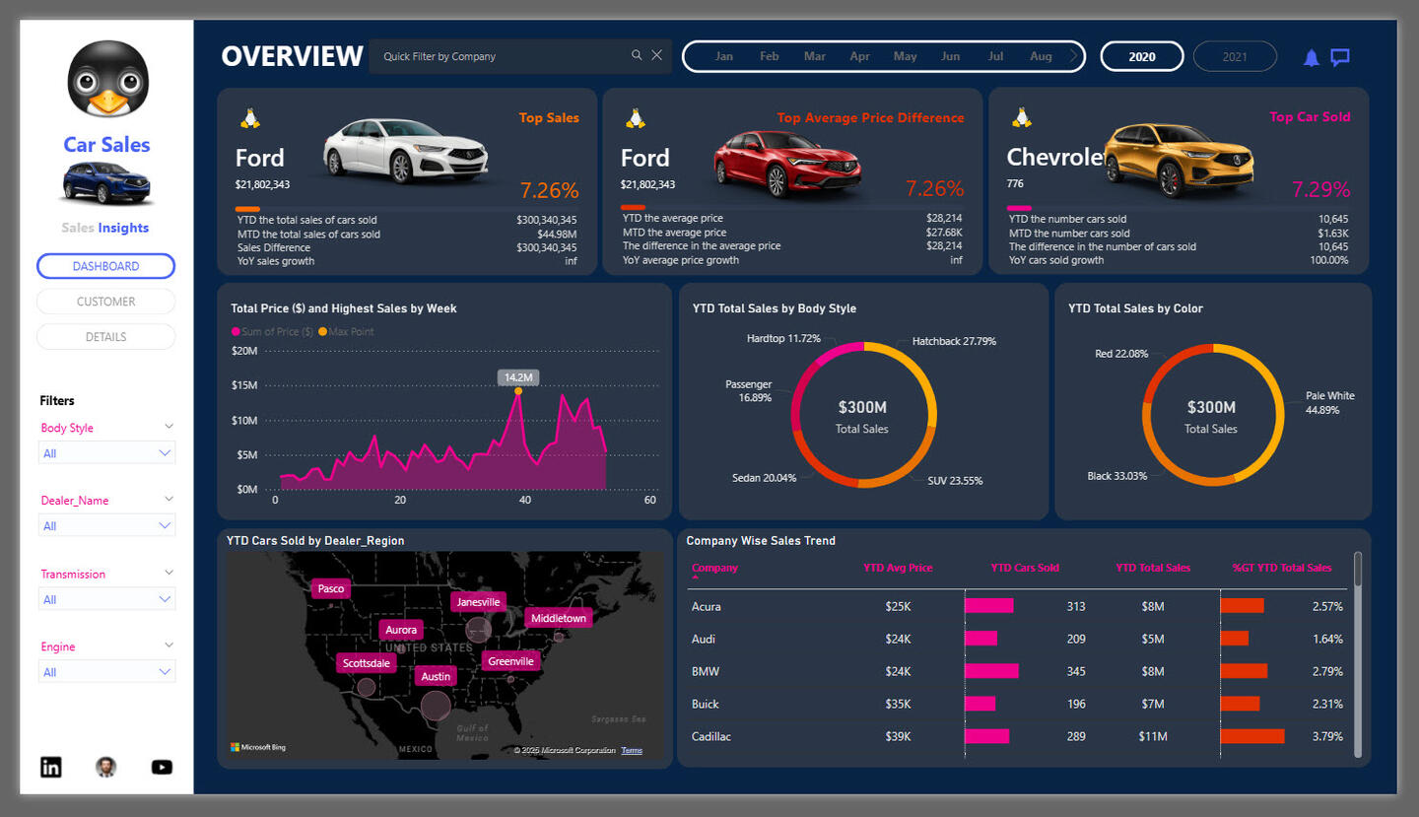Select the Austin map label

(436, 677)
